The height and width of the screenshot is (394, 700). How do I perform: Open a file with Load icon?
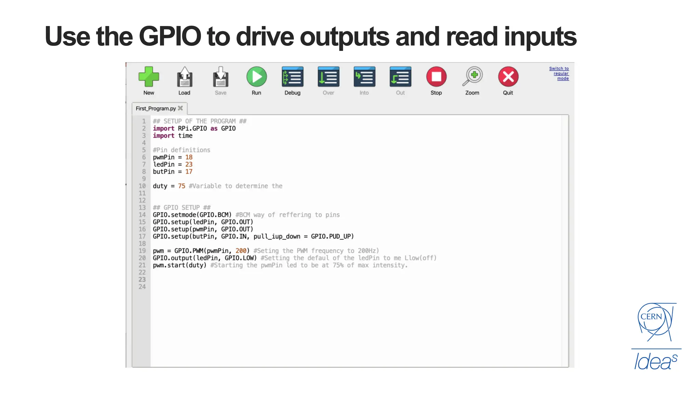(x=185, y=77)
